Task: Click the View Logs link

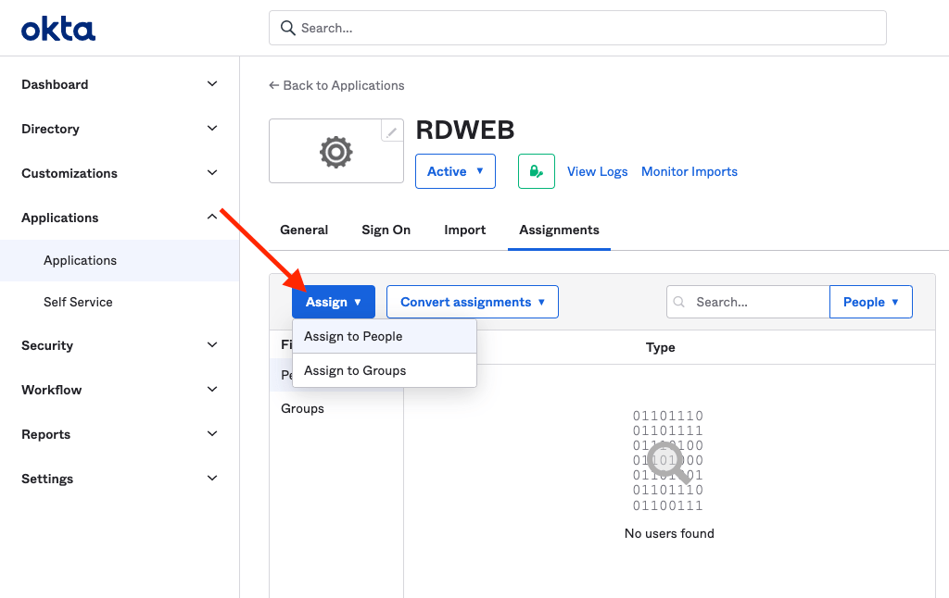Action: click(597, 171)
